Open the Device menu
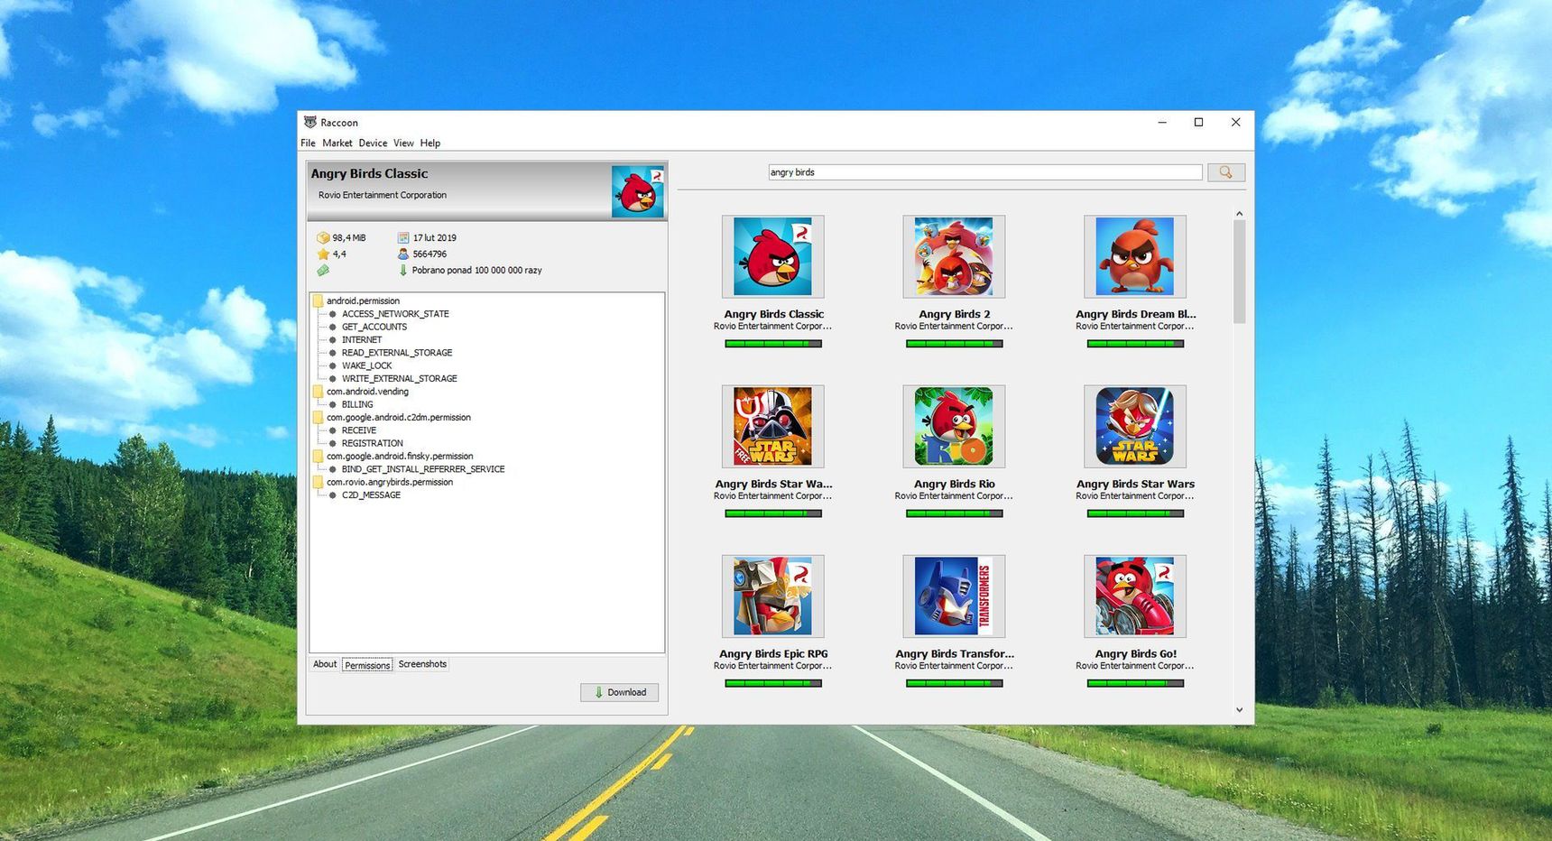Viewport: 1552px width, 841px height. click(x=373, y=143)
